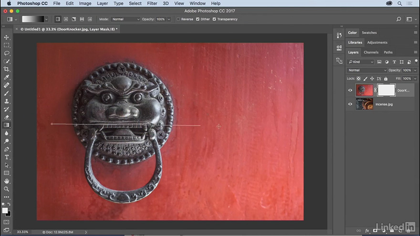Viewport: 420px width, 236px height.
Task: Swap foreground and background colors
Action: click(9, 204)
